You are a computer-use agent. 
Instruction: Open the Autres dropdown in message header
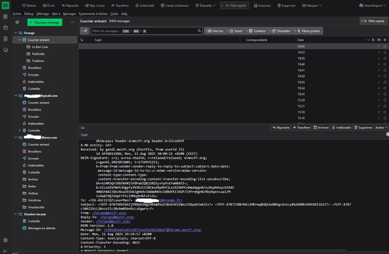[x=381, y=128]
